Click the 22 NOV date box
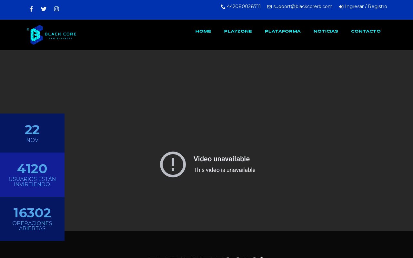Viewport: 413px width, 258px height. [32, 133]
